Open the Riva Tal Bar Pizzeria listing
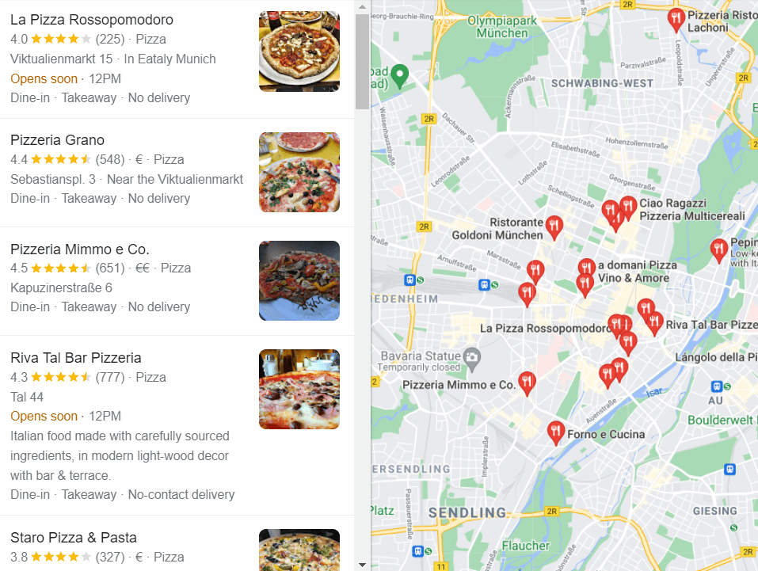758x571 pixels. (177, 425)
